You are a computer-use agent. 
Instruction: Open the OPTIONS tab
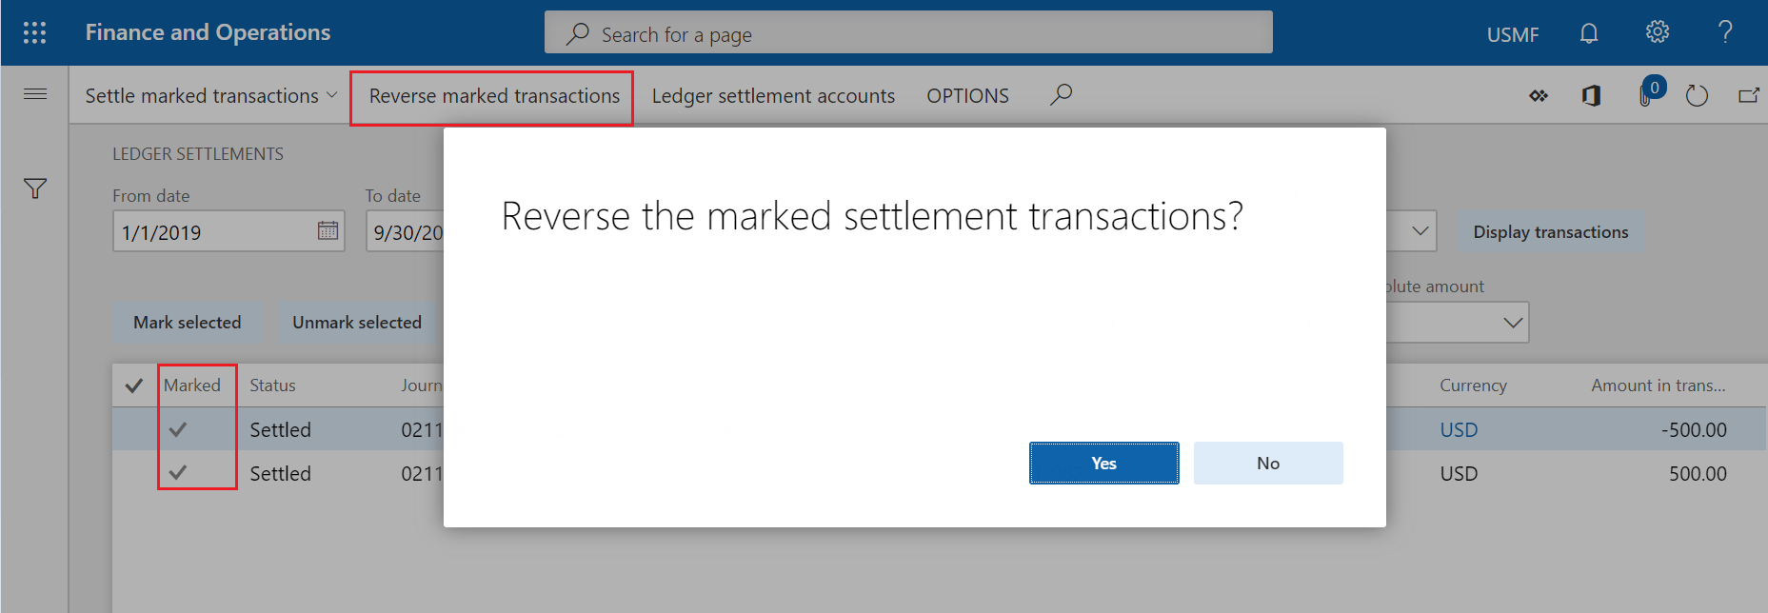(967, 96)
